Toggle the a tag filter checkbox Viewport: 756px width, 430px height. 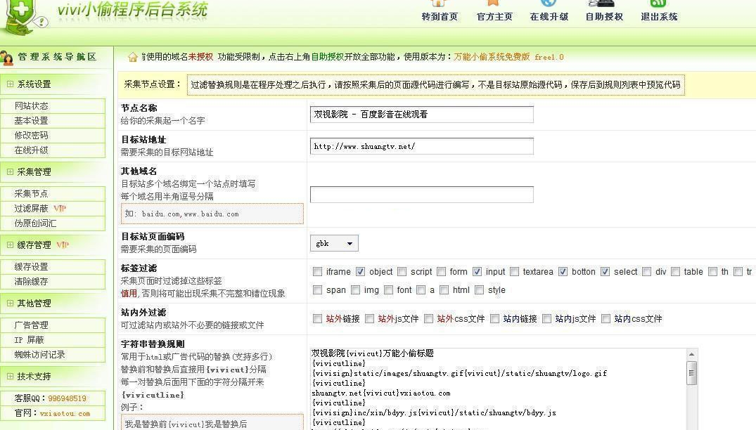[421, 290]
